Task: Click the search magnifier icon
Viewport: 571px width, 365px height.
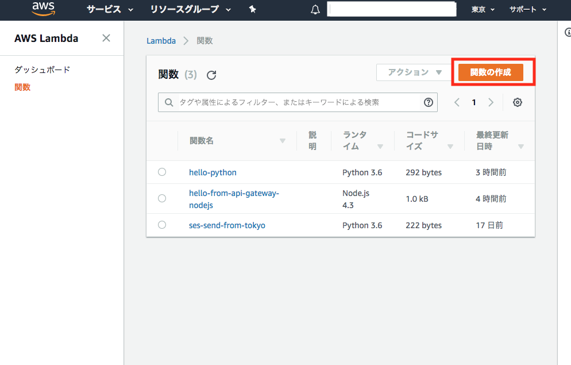Action: coord(169,102)
